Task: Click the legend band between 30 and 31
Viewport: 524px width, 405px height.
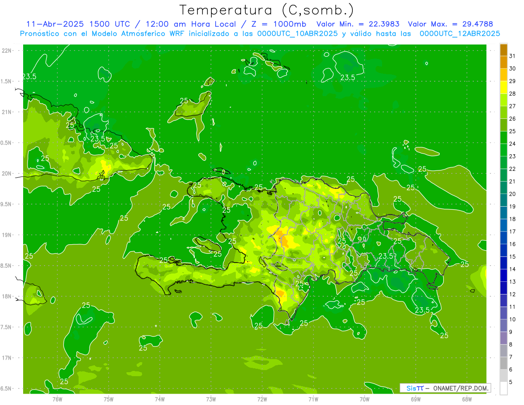Action: point(503,62)
